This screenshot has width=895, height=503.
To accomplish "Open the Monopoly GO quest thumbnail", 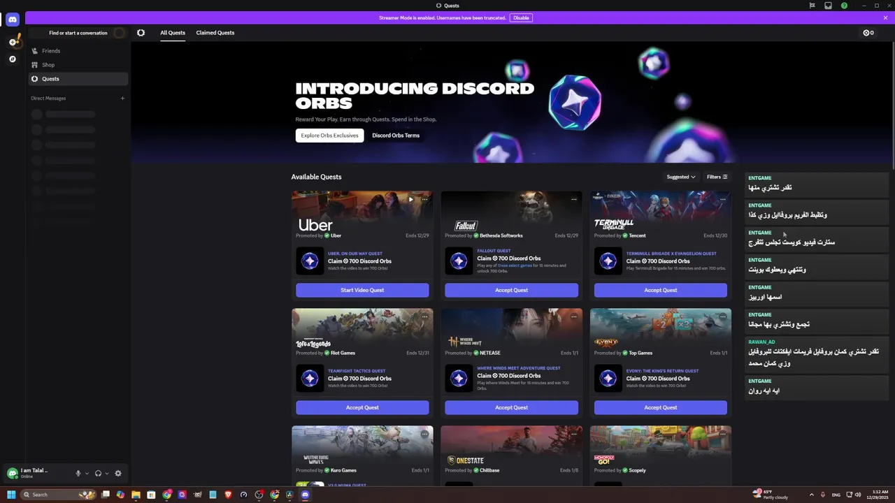I will click(x=661, y=444).
